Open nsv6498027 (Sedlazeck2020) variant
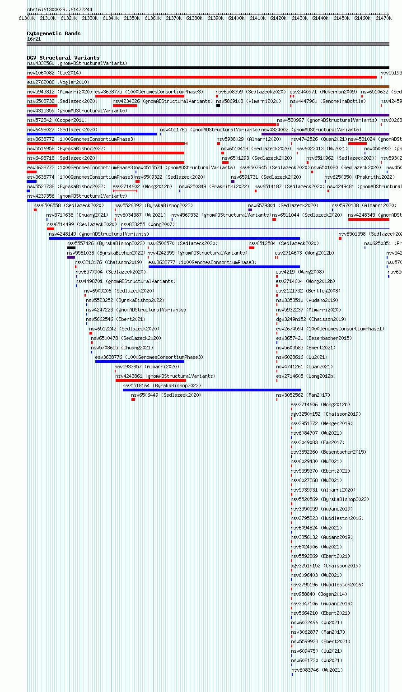This screenshot has width=402, height=692. (62, 130)
